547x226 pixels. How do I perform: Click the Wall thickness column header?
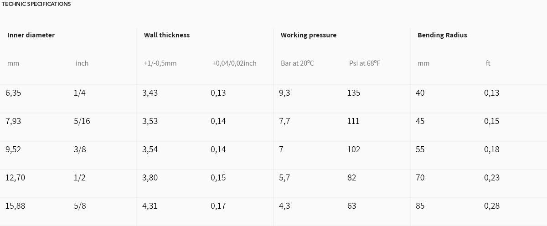[167, 35]
